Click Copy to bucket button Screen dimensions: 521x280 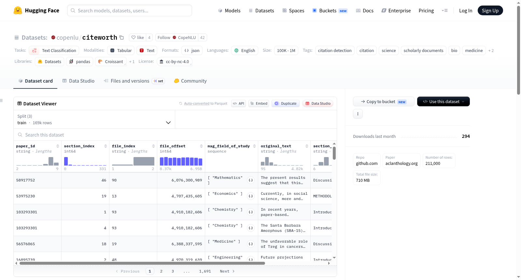click(x=384, y=101)
